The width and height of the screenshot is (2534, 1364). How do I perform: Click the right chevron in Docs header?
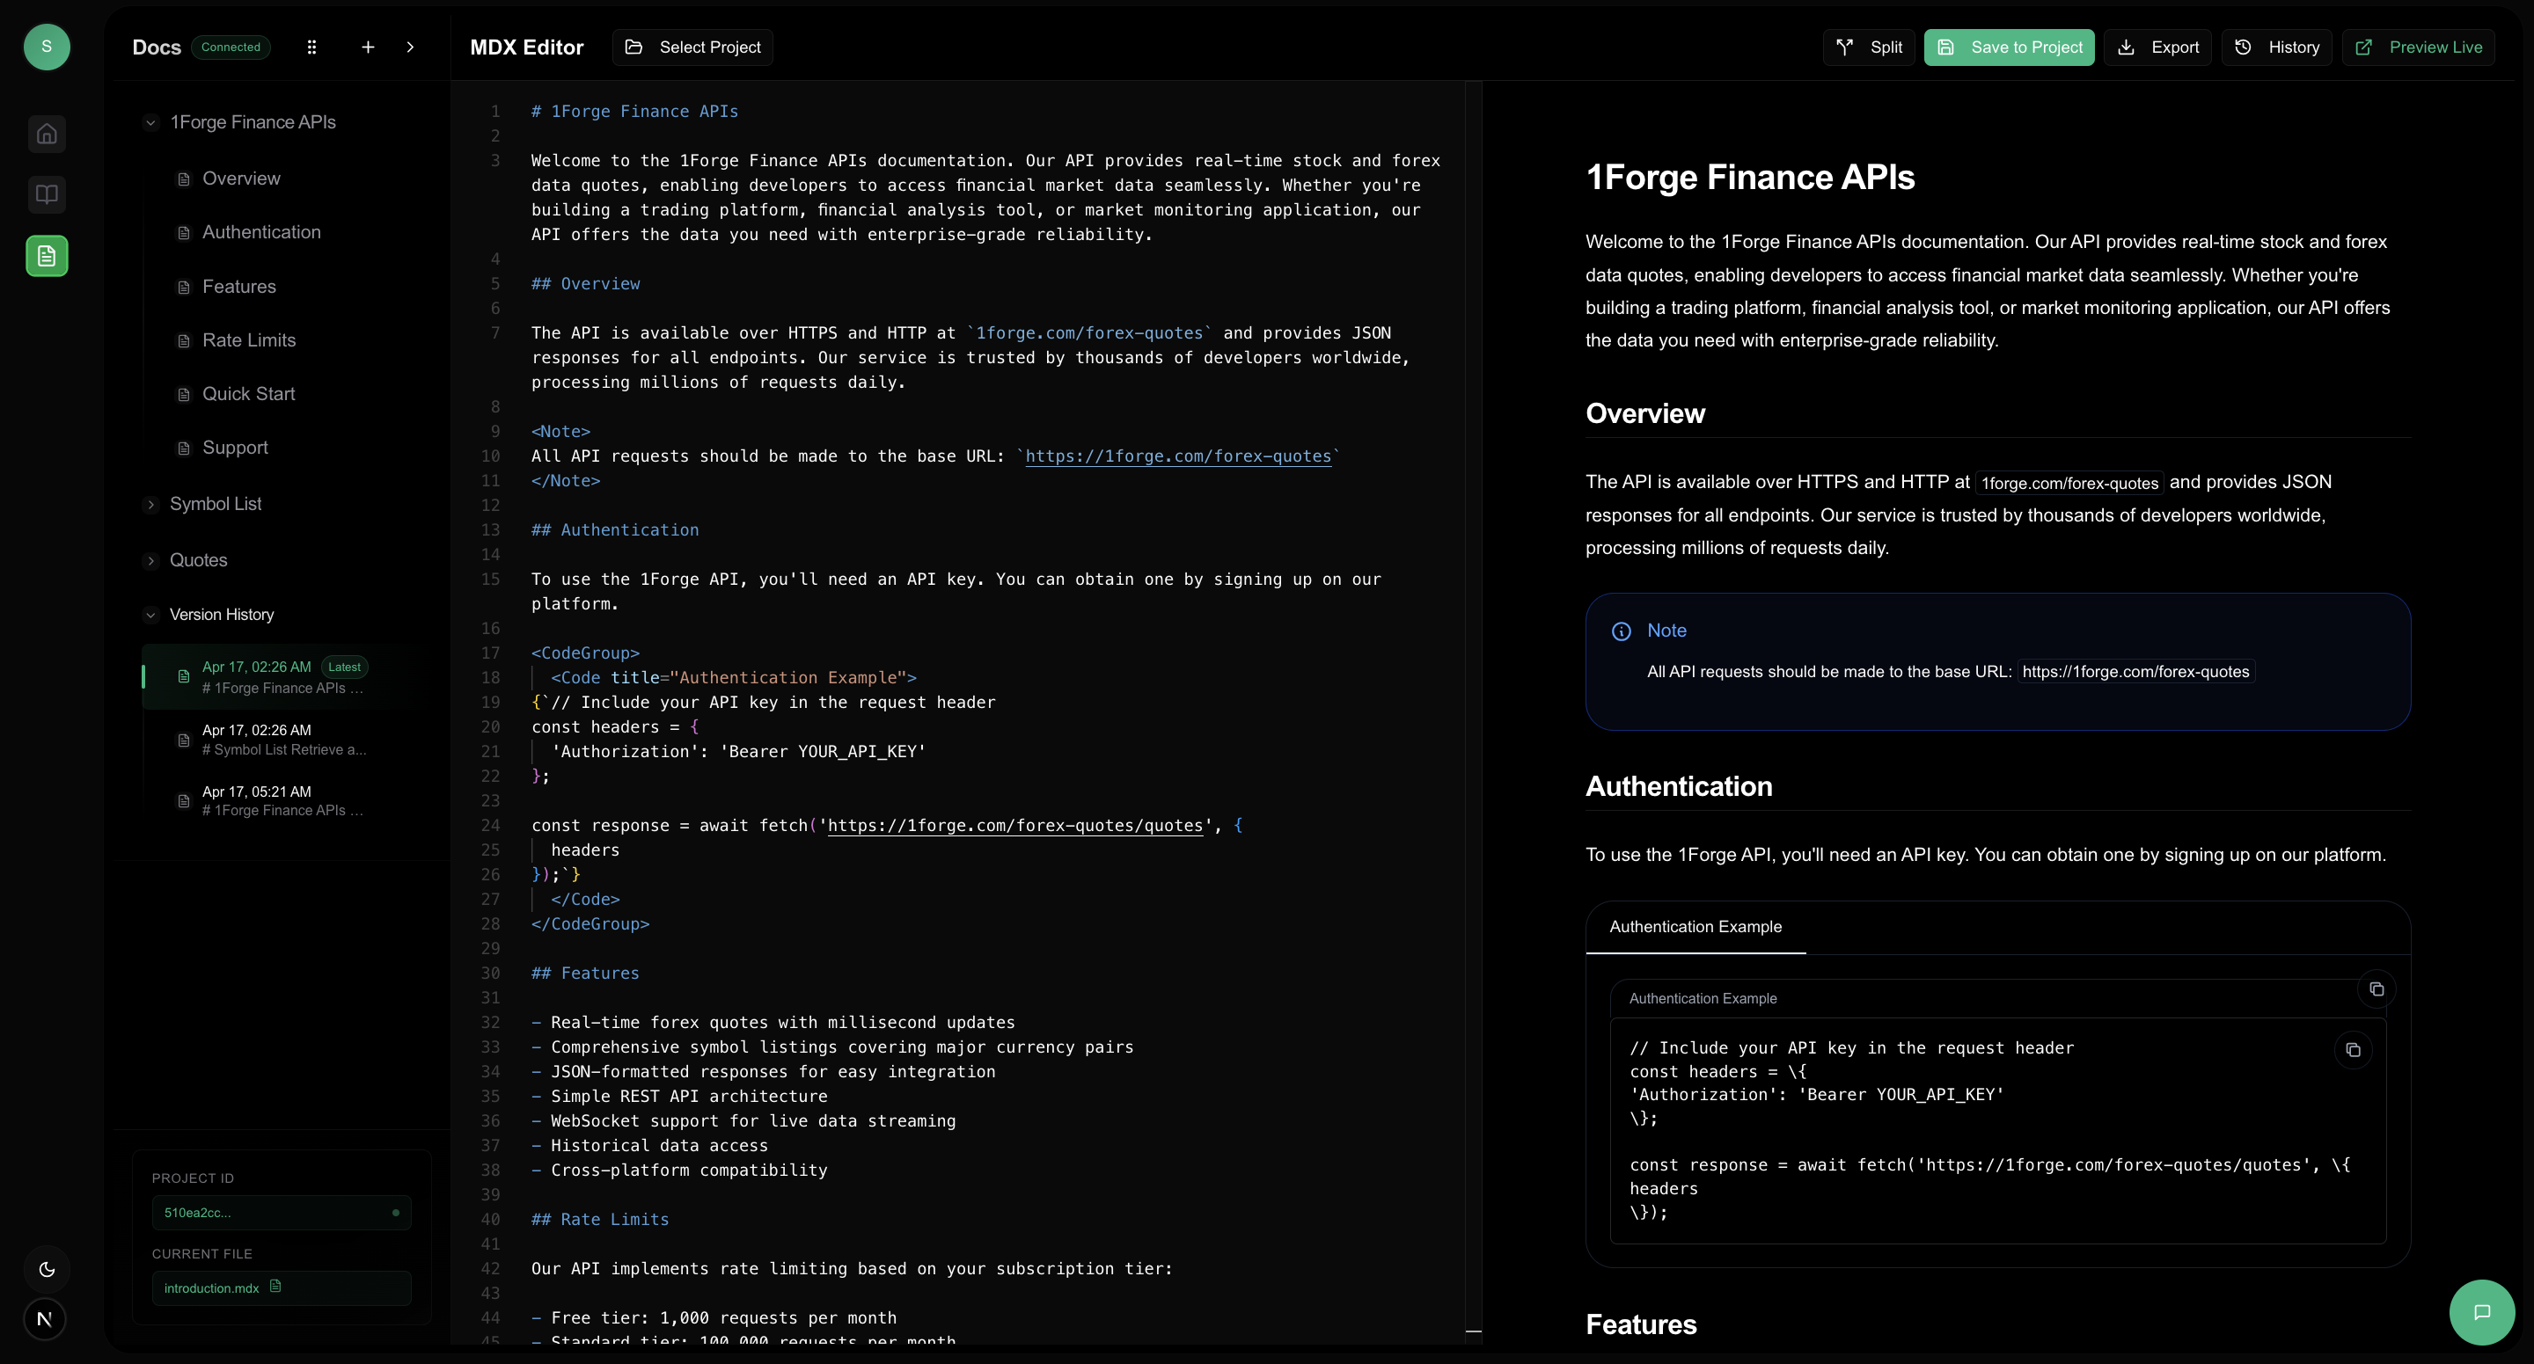410,47
